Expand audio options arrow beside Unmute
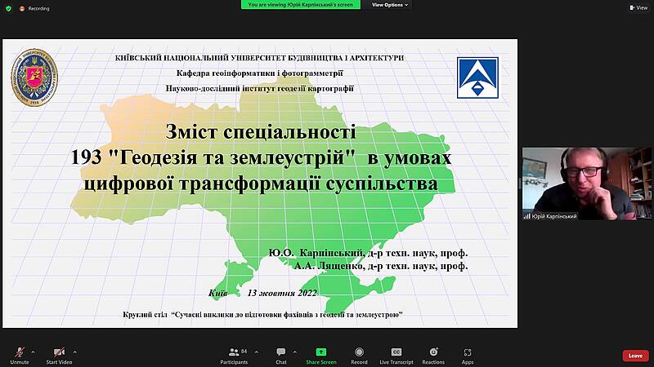This screenshot has width=654, height=367. click(x=36, y=351)
